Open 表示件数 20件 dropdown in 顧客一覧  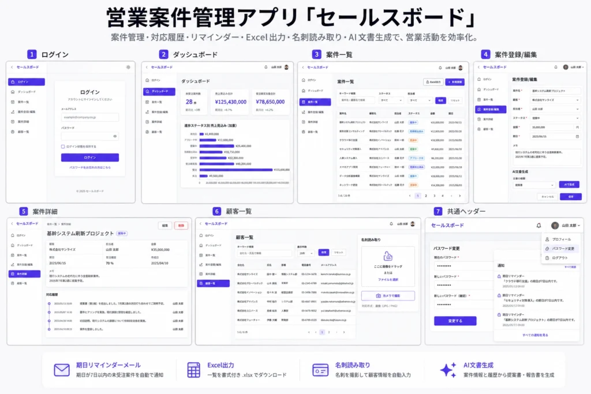pyautogui.click(x=306, y=253)
